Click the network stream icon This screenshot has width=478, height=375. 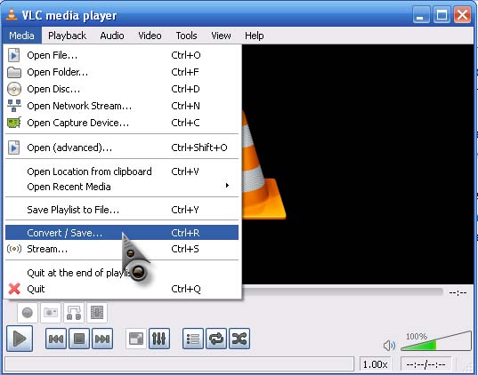14,106
